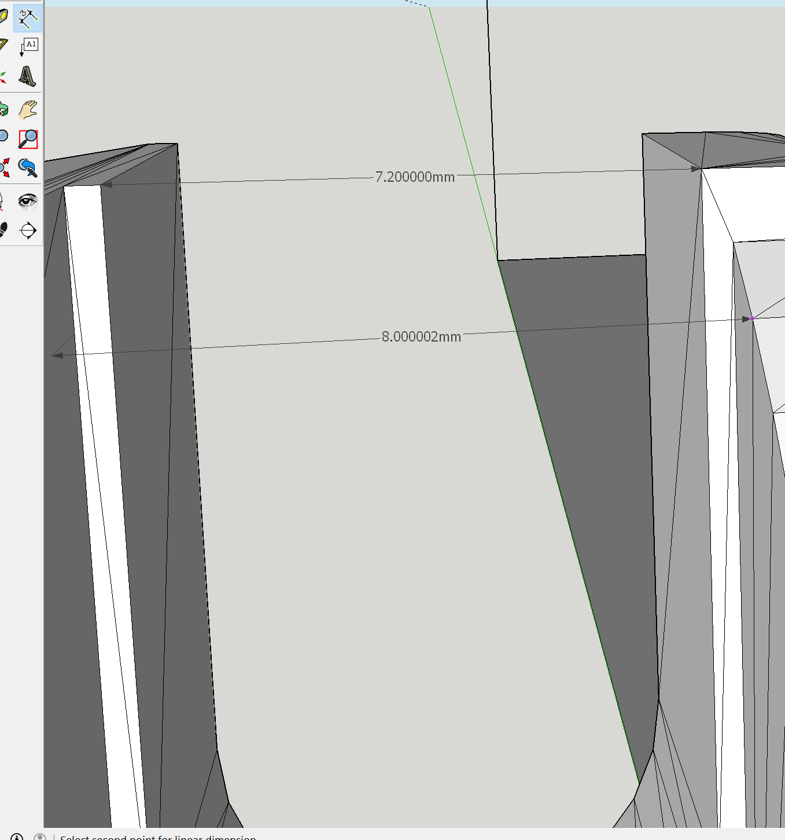This screenshot has height=840, width=785.
Task: Click the 8.000002mm dimension text
Action: coord(421,337)
